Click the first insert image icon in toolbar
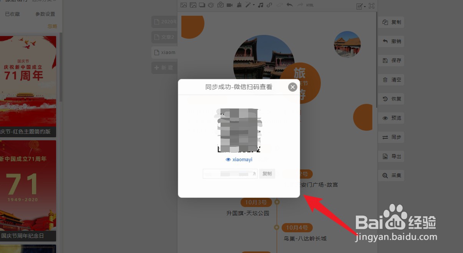 pos(184,5)
